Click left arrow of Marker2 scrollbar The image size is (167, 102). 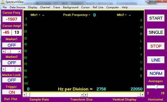pyautogui.click(x=4, y=69)
